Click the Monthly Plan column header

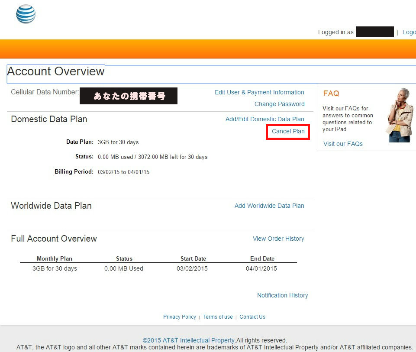click(55, 258)
